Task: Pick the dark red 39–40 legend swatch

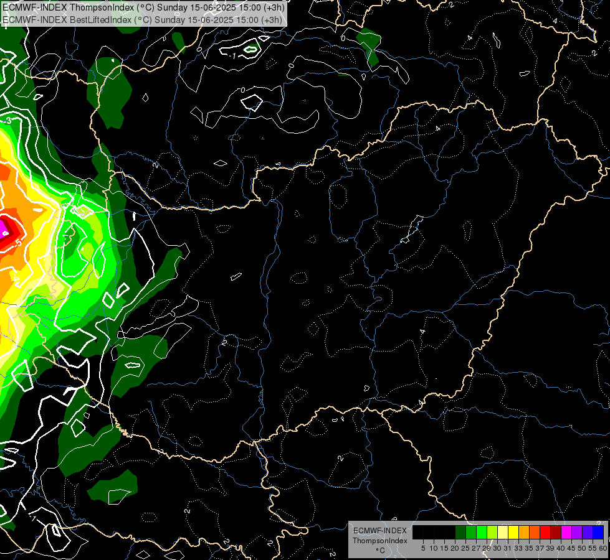Action: point(556,532)
